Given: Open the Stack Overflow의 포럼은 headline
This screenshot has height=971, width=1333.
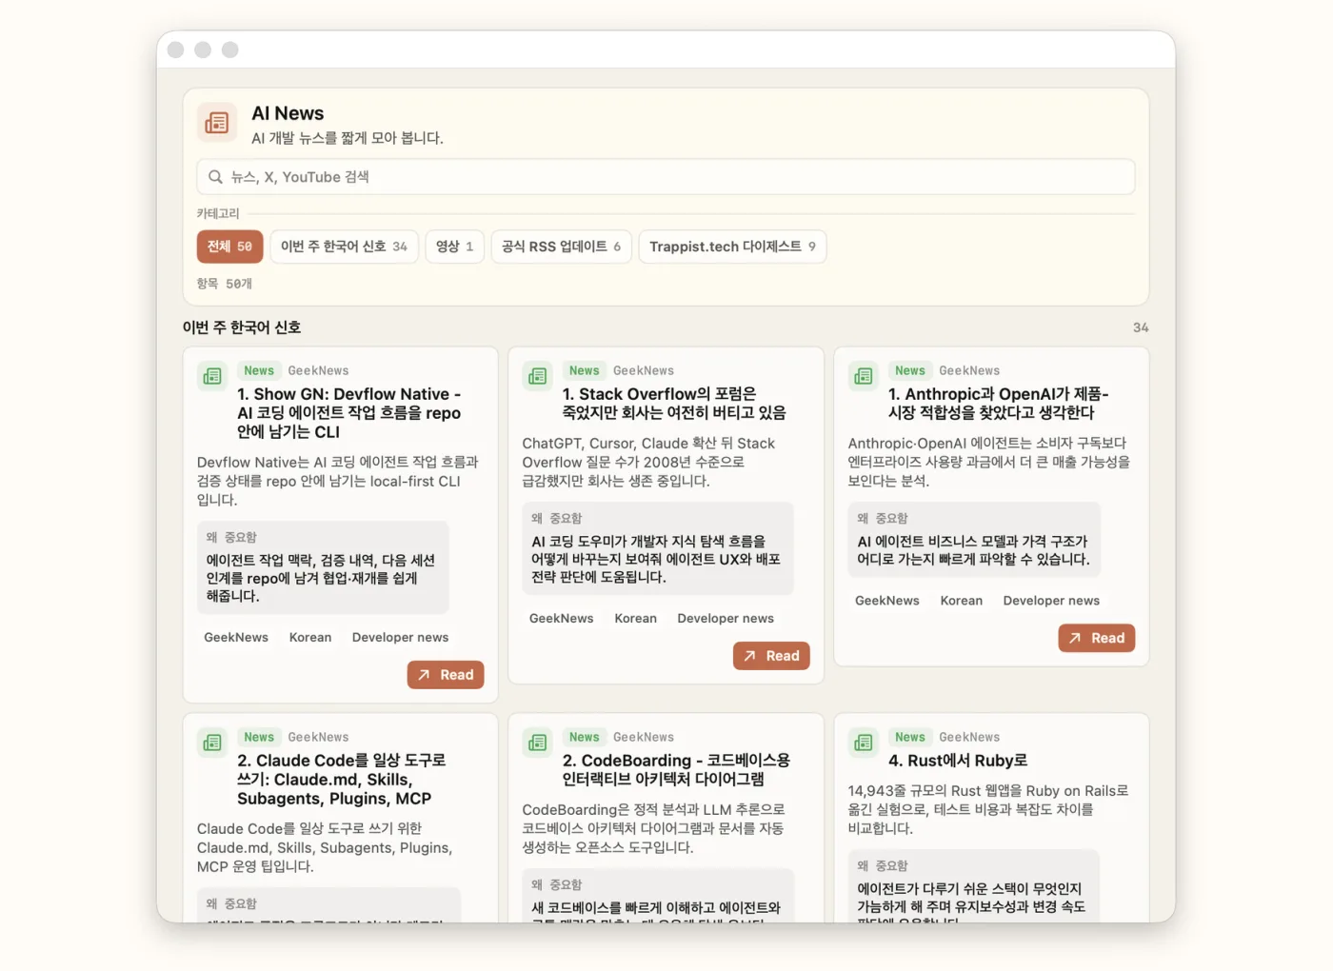Looking at the screenshot, I should point(674,404).
